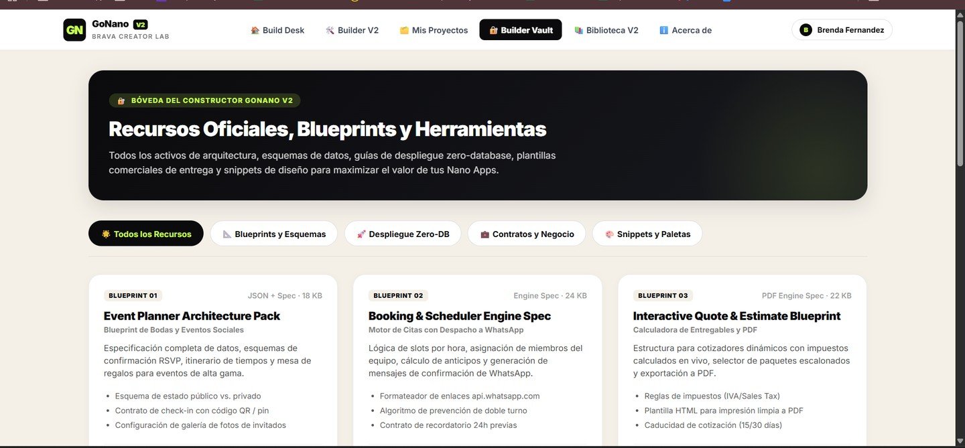Open the Builder Vault tab

tap(521, 29)
